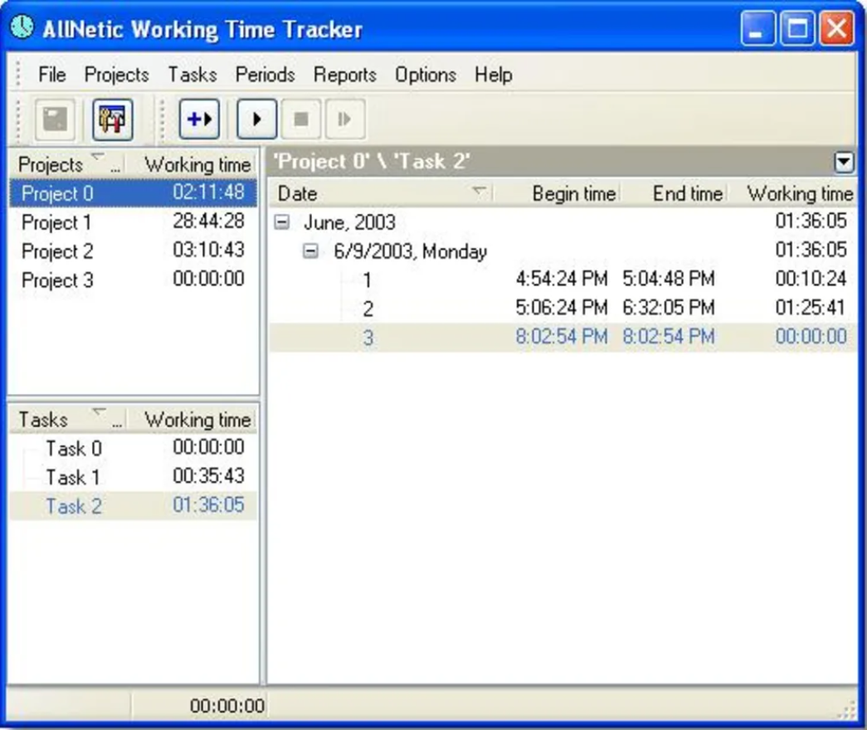
Task: Maximize the AllNetic Working Time Tracker window
Action: pos(796,28)
